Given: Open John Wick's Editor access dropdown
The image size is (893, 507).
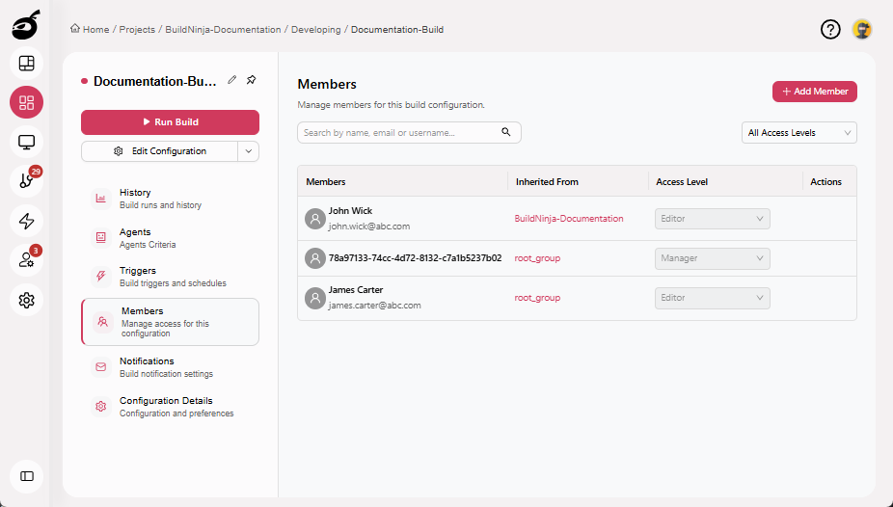Looking at the screenshot, I should click(713, 219).
